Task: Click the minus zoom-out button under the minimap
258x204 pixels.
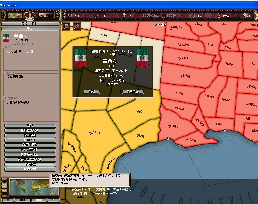Action: [8, 200]
